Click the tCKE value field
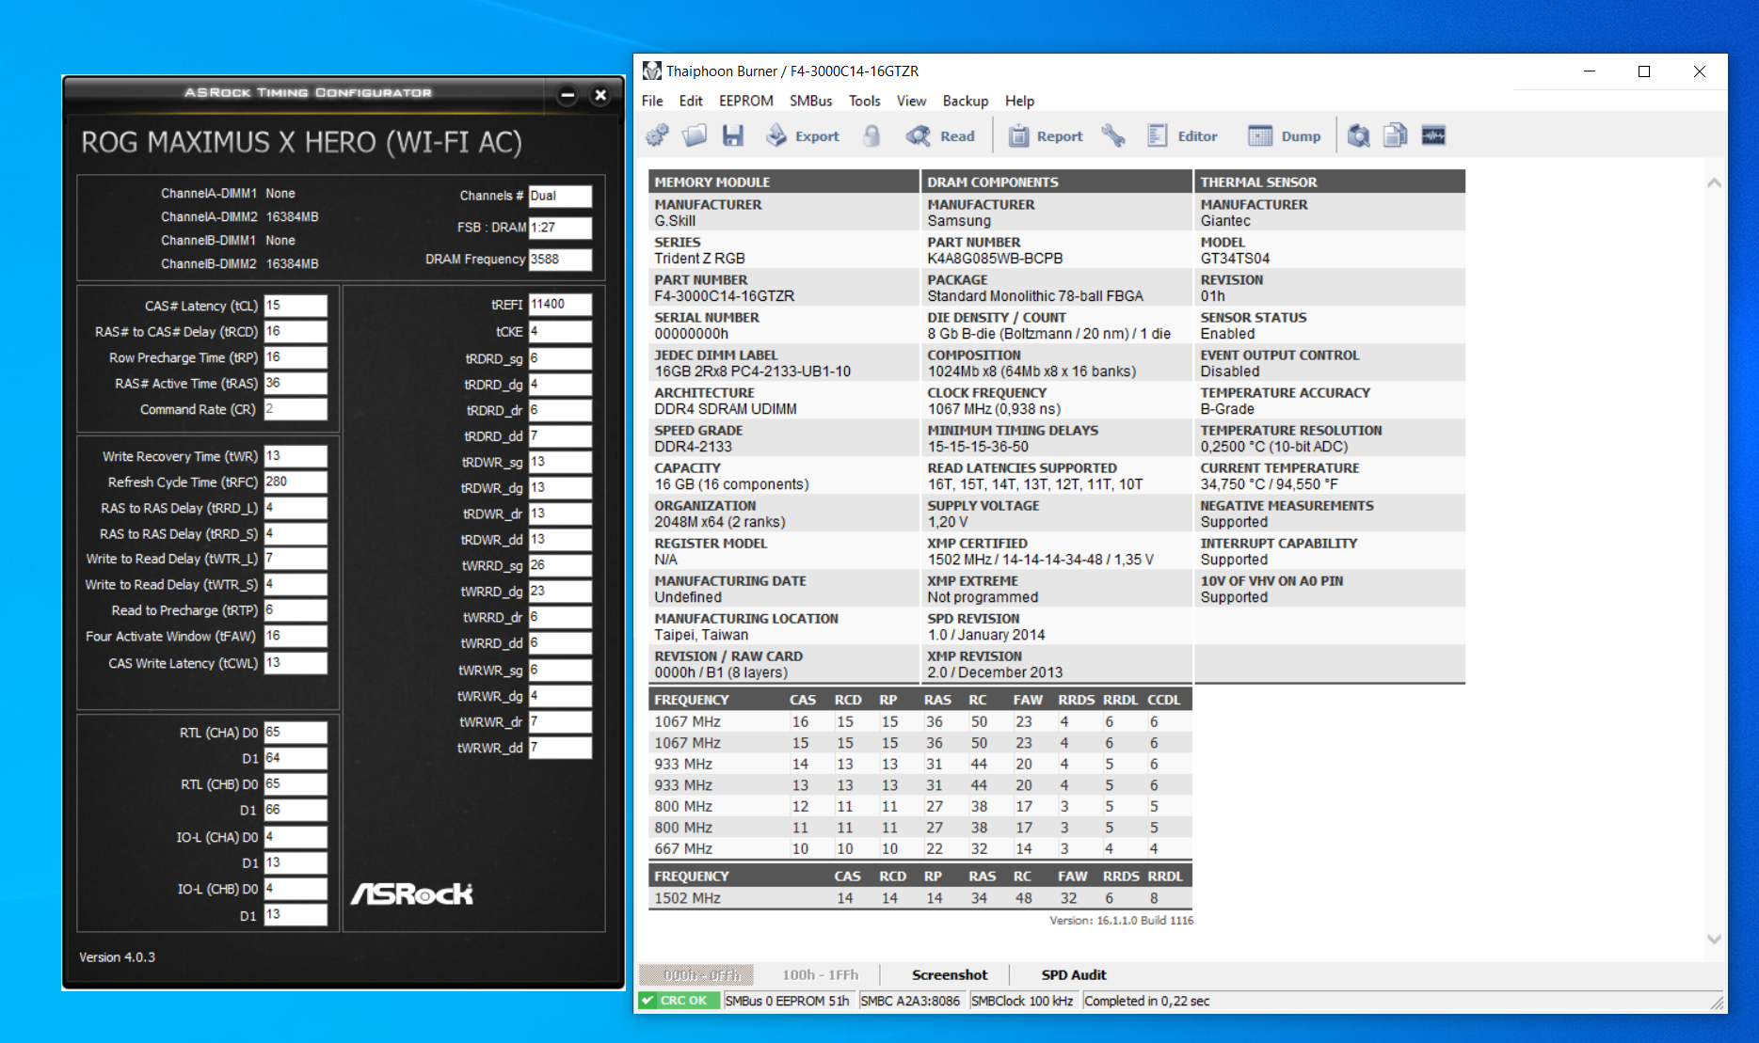Screen dimensions: 1759x1043 560,332
